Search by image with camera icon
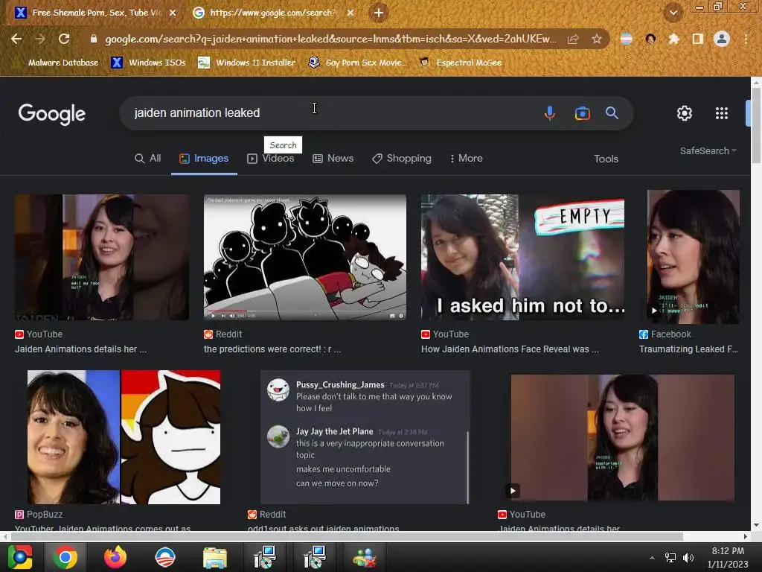 [x=582, y=113]
